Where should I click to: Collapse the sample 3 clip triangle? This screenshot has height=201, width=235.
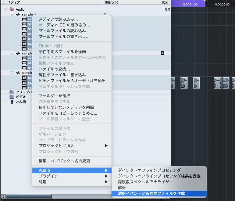[x=12, y=14]
